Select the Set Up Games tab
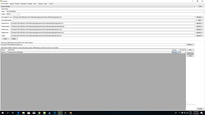205x115 pixels. tap(4, 4)
